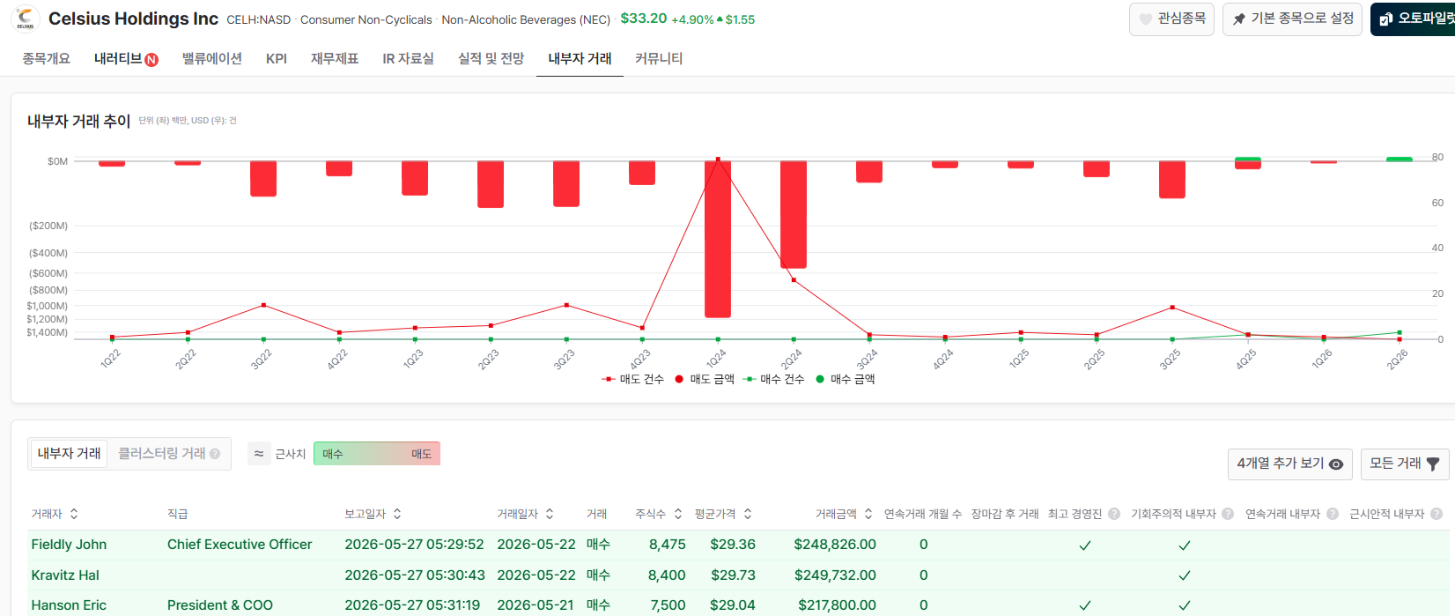Click help icon next to 근시안적 내부자
The height and width of the screenshot is (616, 1455).
1437,514
